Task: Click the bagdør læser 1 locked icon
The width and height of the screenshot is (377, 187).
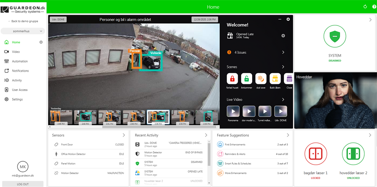Action: (x=316, y=154)
